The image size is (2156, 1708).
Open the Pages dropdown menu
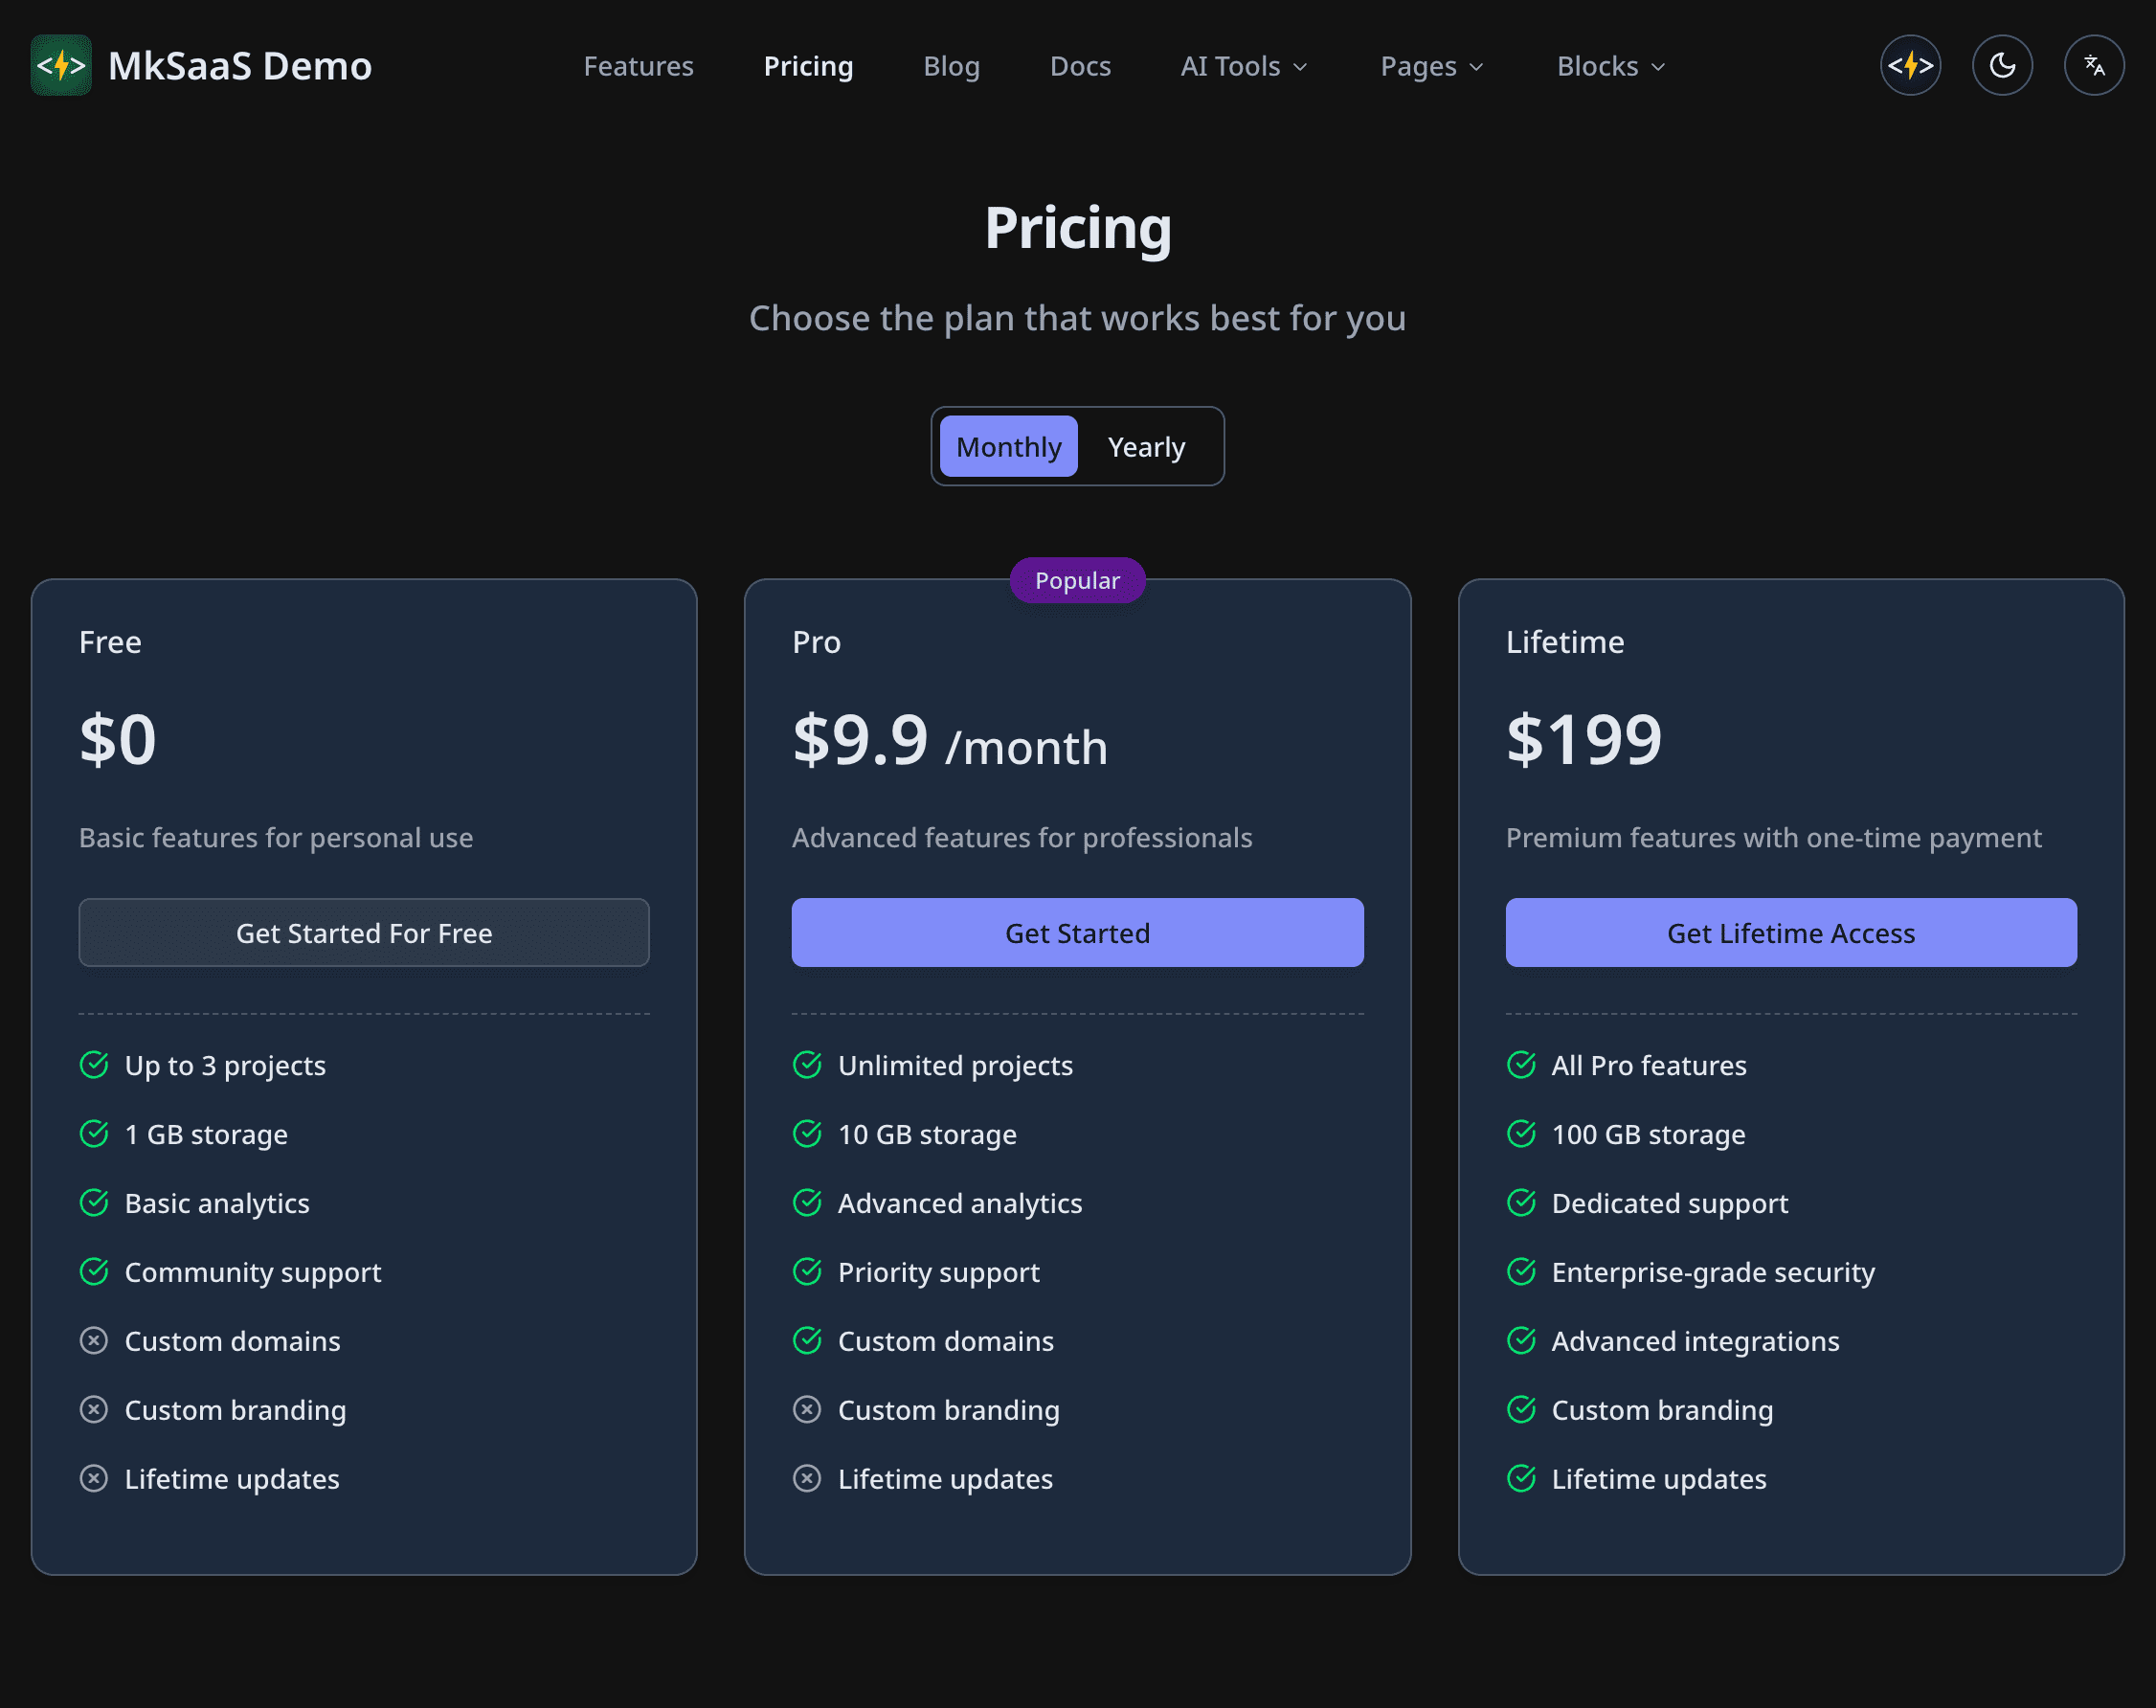1430,66
